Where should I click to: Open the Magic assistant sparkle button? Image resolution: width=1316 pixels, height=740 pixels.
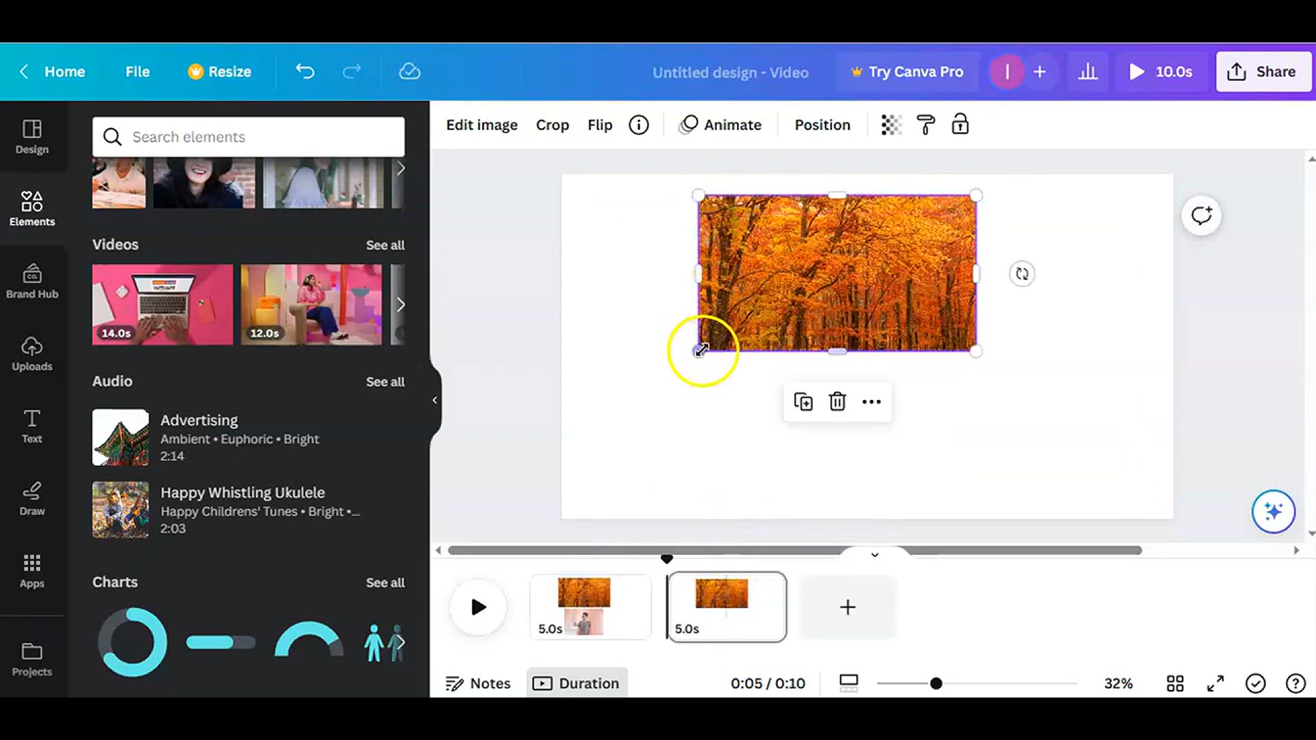(1274, 512)
